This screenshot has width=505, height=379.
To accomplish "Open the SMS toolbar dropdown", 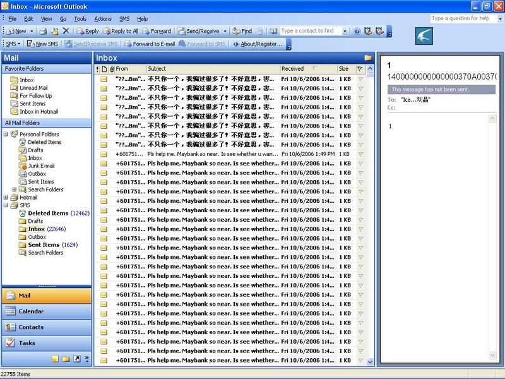I will [13, 44].
